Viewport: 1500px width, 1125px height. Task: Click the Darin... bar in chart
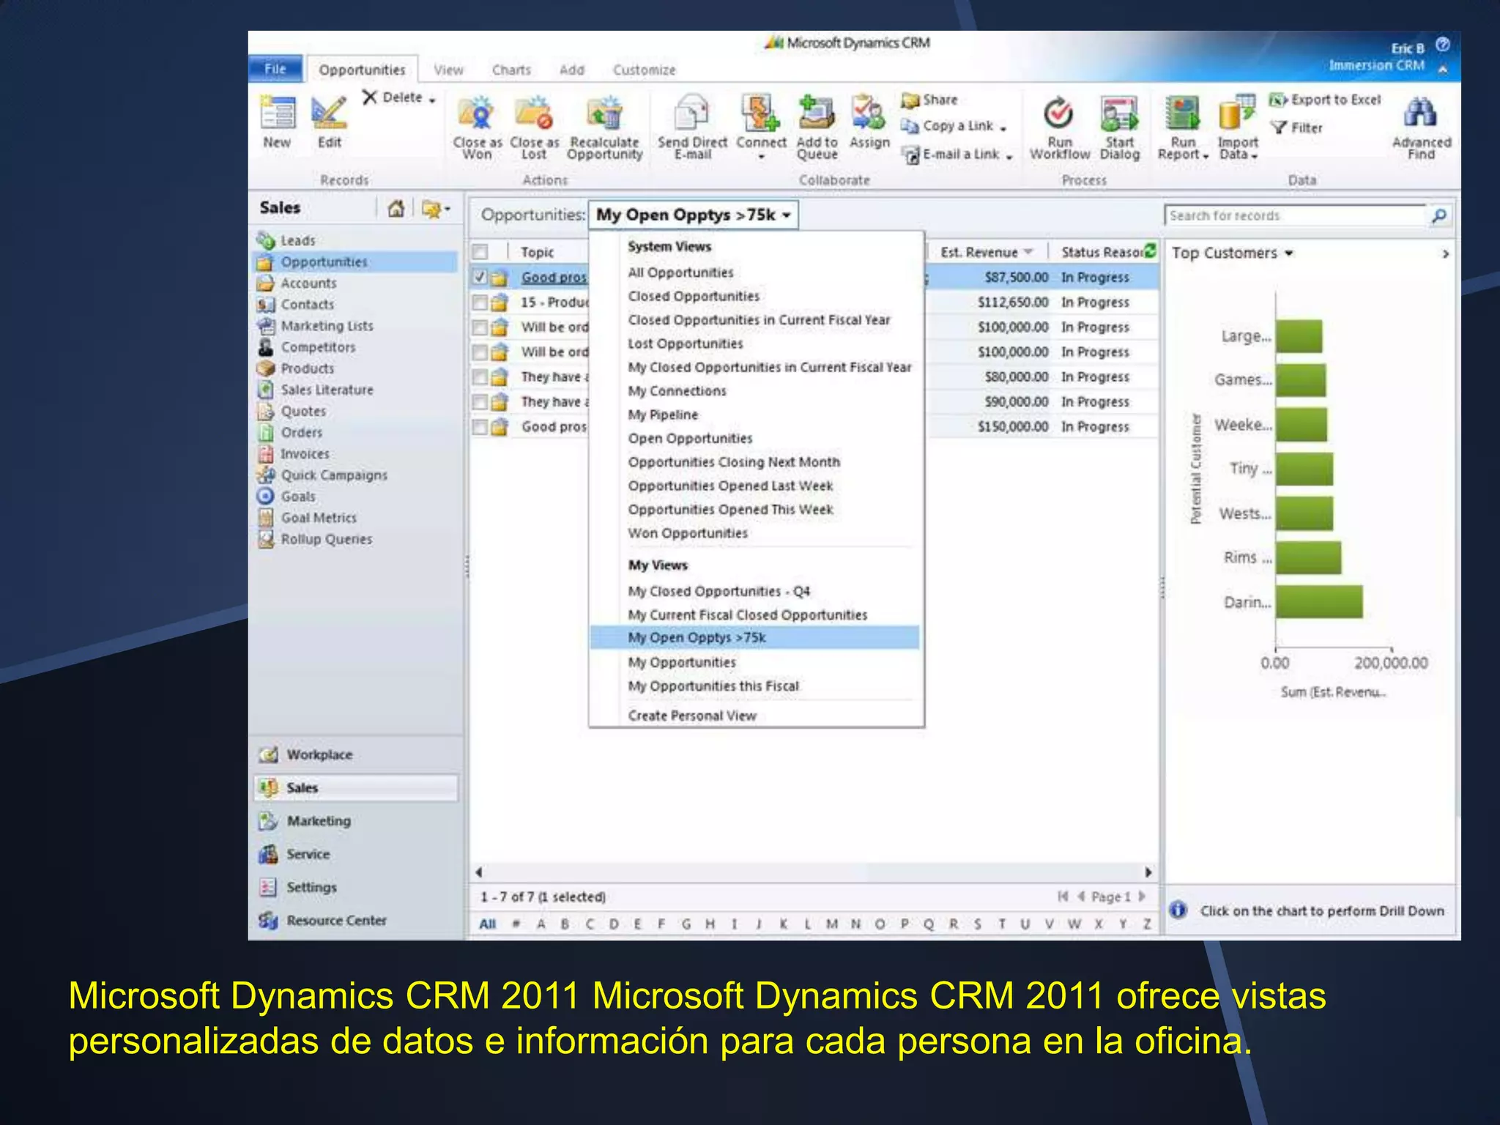tap(1319, 601)
